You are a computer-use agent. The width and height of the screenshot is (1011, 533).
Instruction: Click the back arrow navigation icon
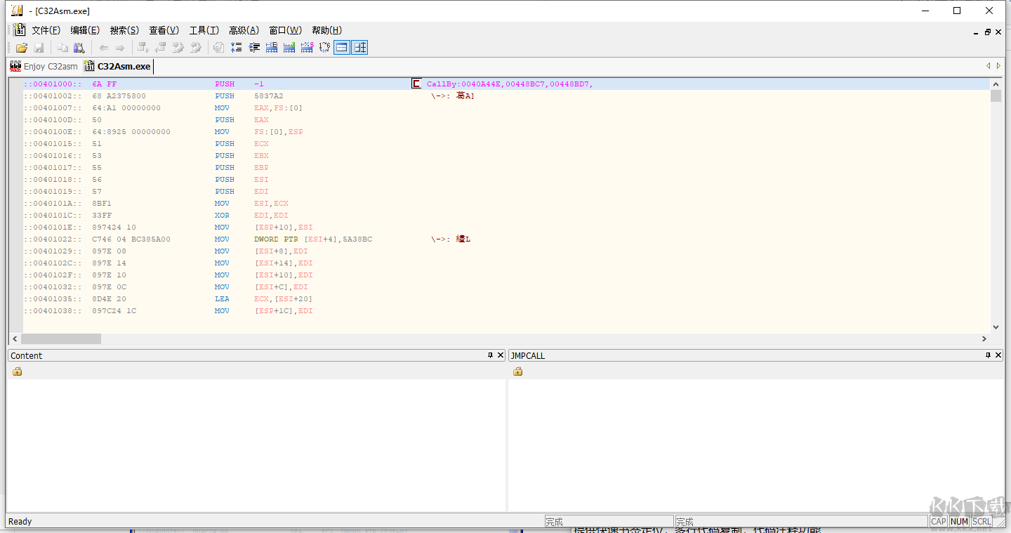click(x=104, y=48)
